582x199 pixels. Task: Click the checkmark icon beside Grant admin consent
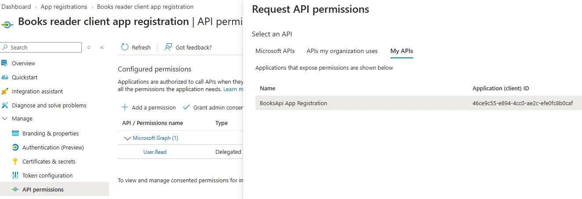point(186,107)
